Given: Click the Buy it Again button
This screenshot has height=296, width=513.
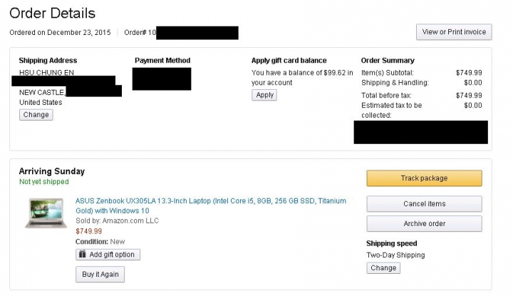Looking at the screenshot, I should [100, 275].
